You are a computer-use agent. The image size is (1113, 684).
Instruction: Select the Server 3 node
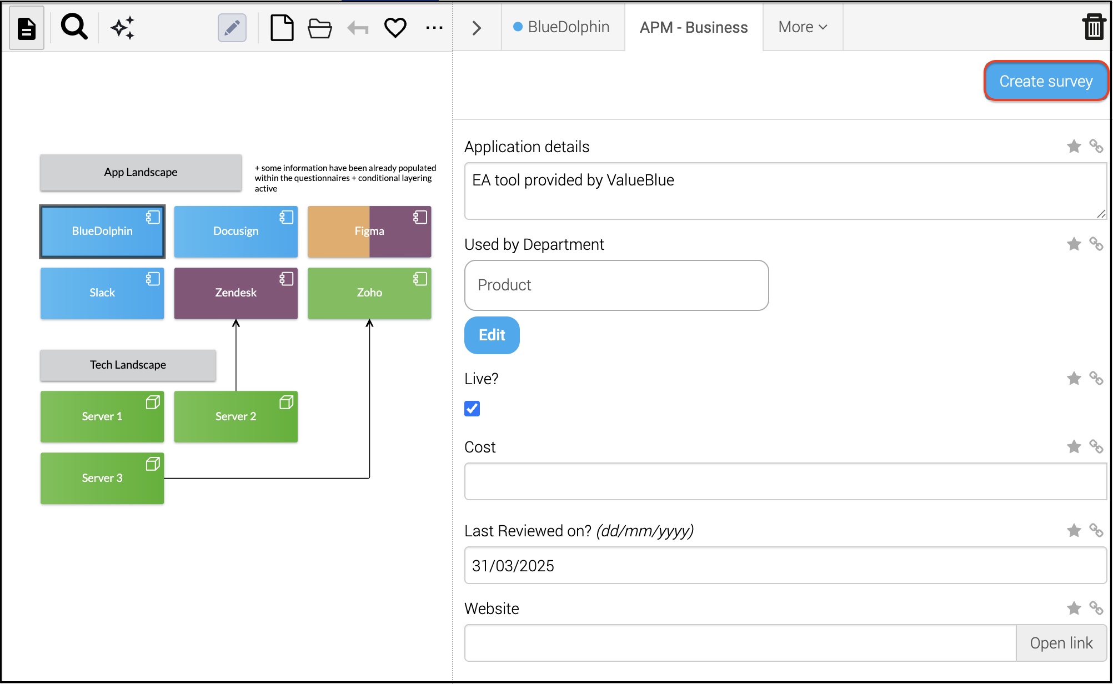point(102,479)
